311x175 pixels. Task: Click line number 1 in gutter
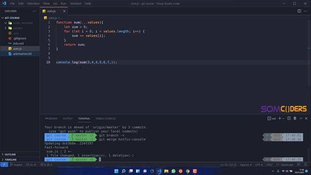49,22
